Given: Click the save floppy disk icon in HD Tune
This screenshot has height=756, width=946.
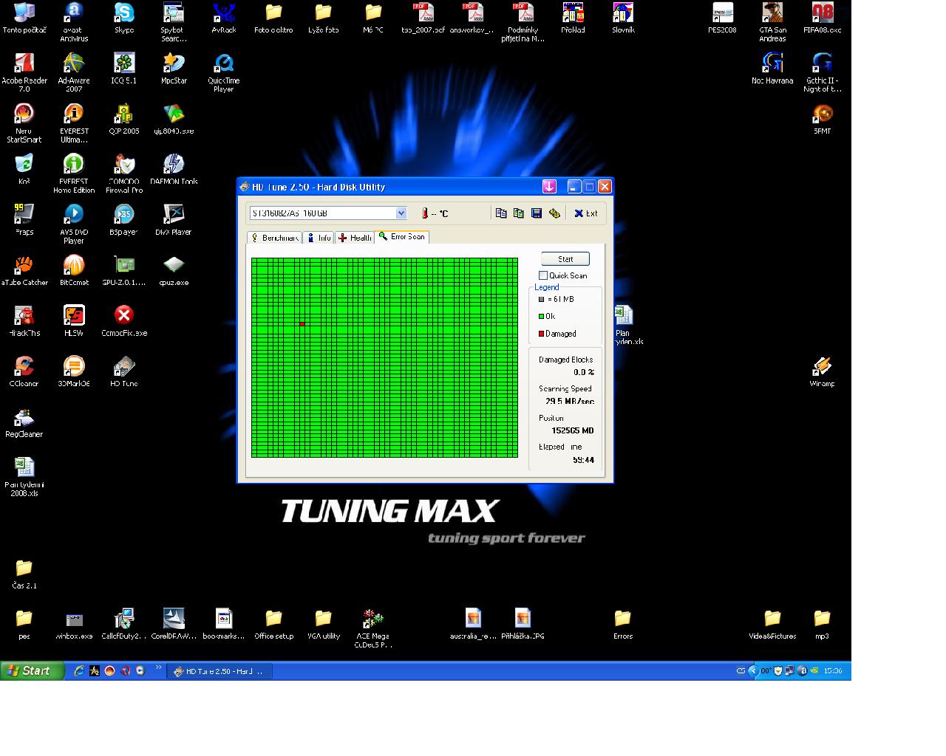Looking at the screenshot, I should click(537, 213).
